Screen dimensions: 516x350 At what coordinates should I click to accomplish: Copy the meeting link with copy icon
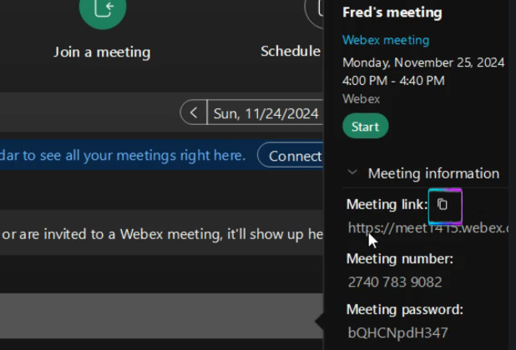click(443, 205)
